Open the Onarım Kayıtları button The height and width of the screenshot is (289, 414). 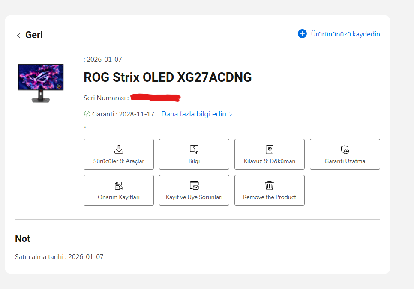(119, 190)
